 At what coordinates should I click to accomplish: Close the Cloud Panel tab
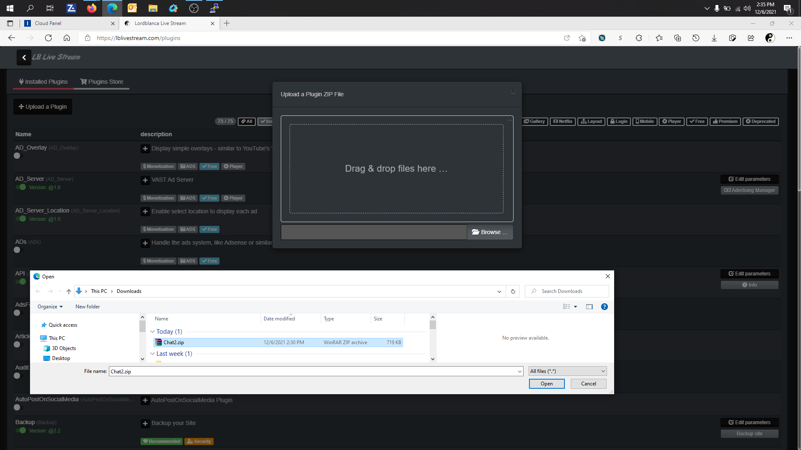pos(113,23)
